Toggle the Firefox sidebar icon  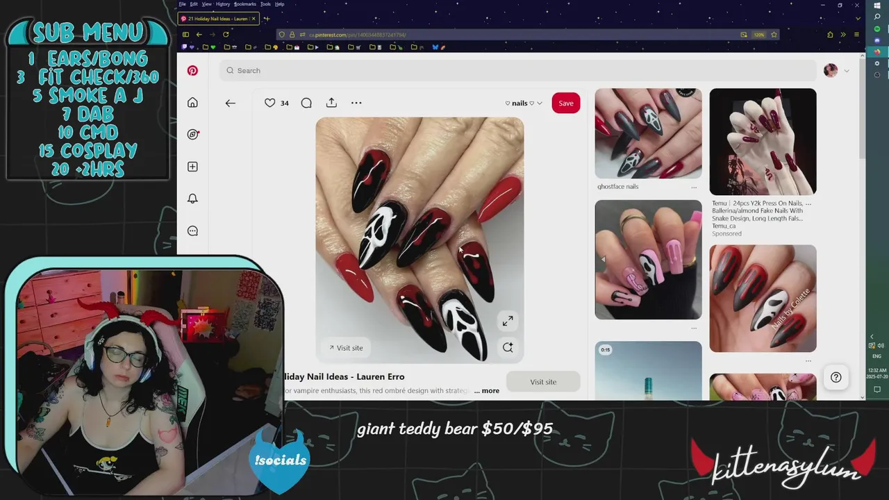click(x=185, y=35)
